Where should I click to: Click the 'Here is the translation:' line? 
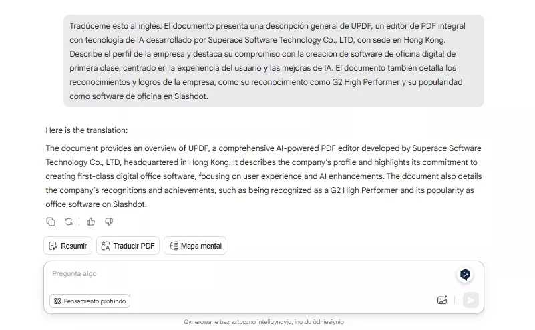coord(86,130)
